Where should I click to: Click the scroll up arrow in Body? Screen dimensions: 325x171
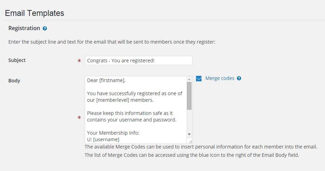coord(189,79)
